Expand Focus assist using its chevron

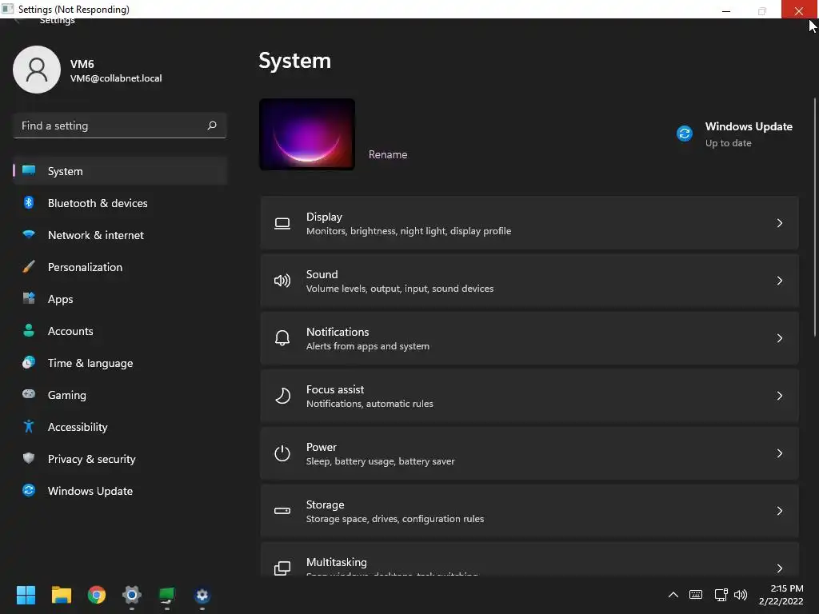[779, 396]
